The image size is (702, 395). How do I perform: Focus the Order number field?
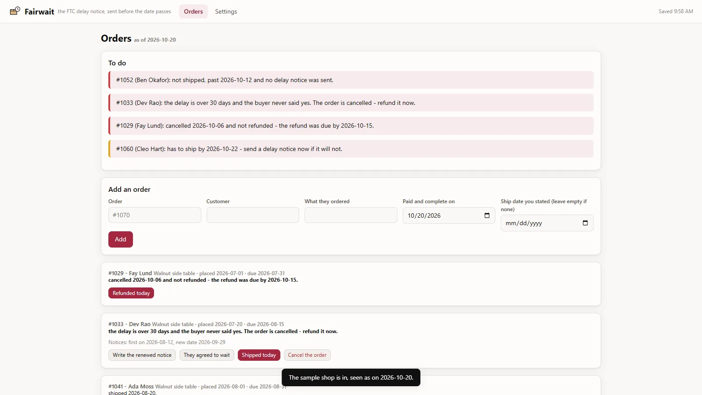pyautogui.click(x=155, y=215)
